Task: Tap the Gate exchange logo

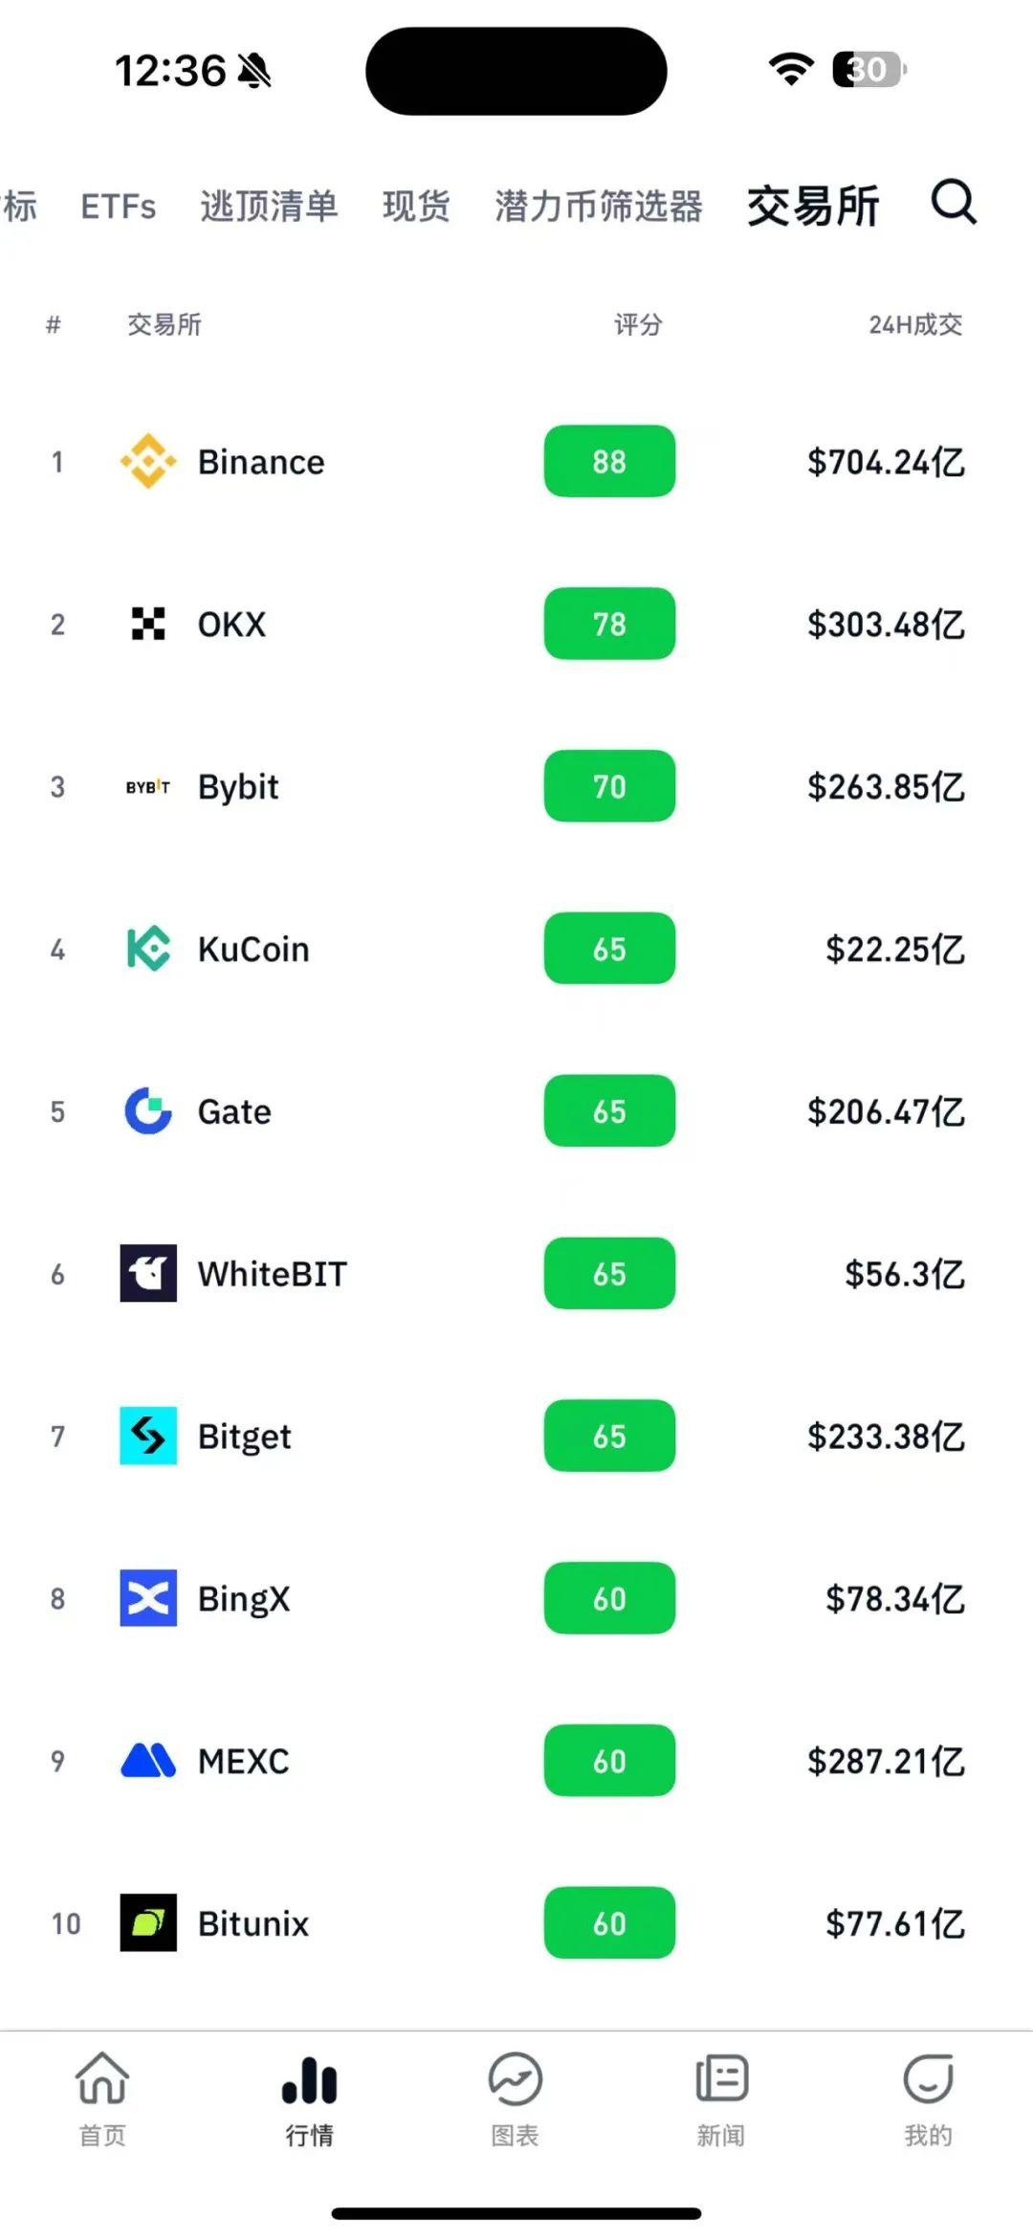Action: point(148,1111)
